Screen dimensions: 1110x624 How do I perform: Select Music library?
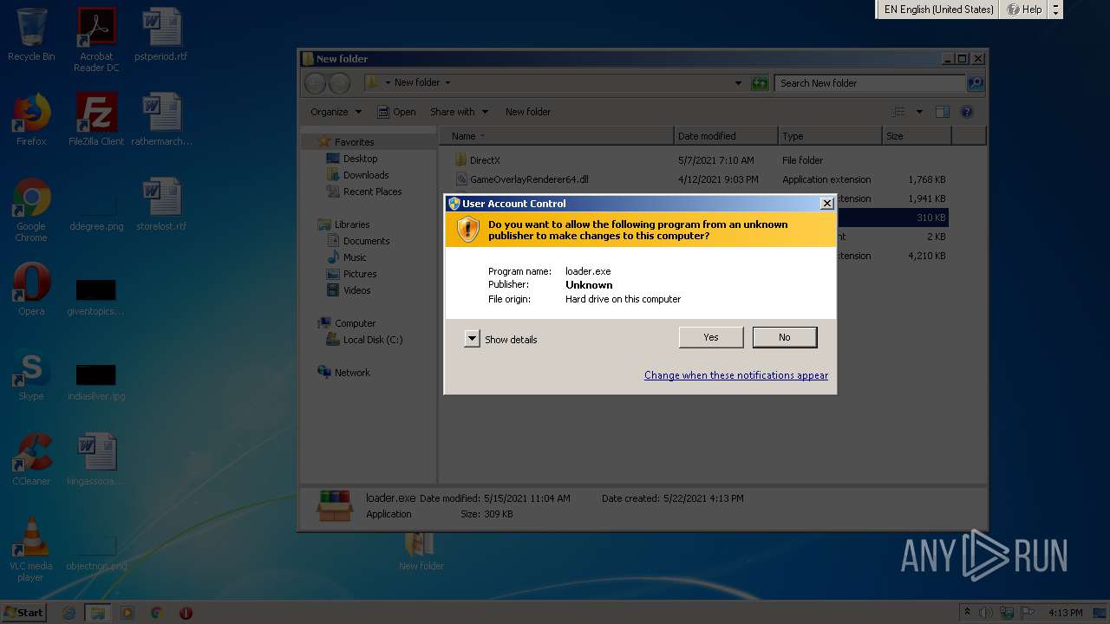[355, 257]
